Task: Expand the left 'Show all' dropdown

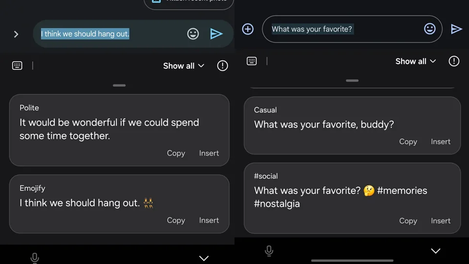Action: pos(184,66)
